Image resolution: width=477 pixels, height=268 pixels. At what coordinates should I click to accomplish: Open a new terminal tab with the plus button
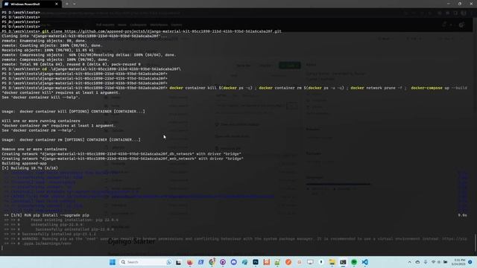pos(67,4)
